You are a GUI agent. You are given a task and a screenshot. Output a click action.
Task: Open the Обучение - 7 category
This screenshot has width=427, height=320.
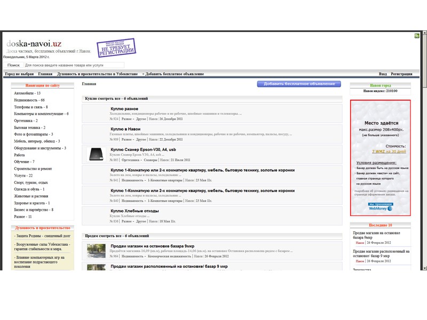click(x=24, y=162)
